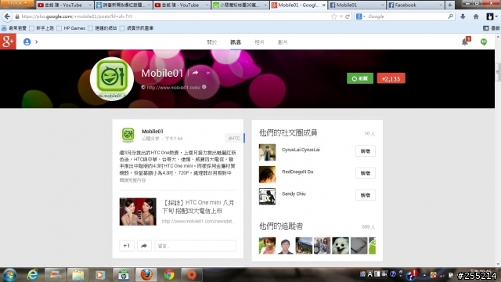
Task: Launch Internet Explorer from the taskbar
Action: click(33, 275)
